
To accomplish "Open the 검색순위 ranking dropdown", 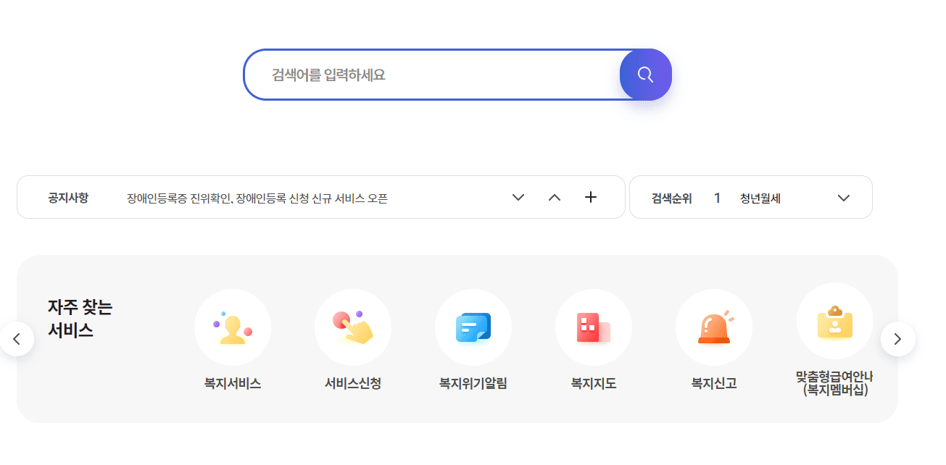I will [843, 196].
